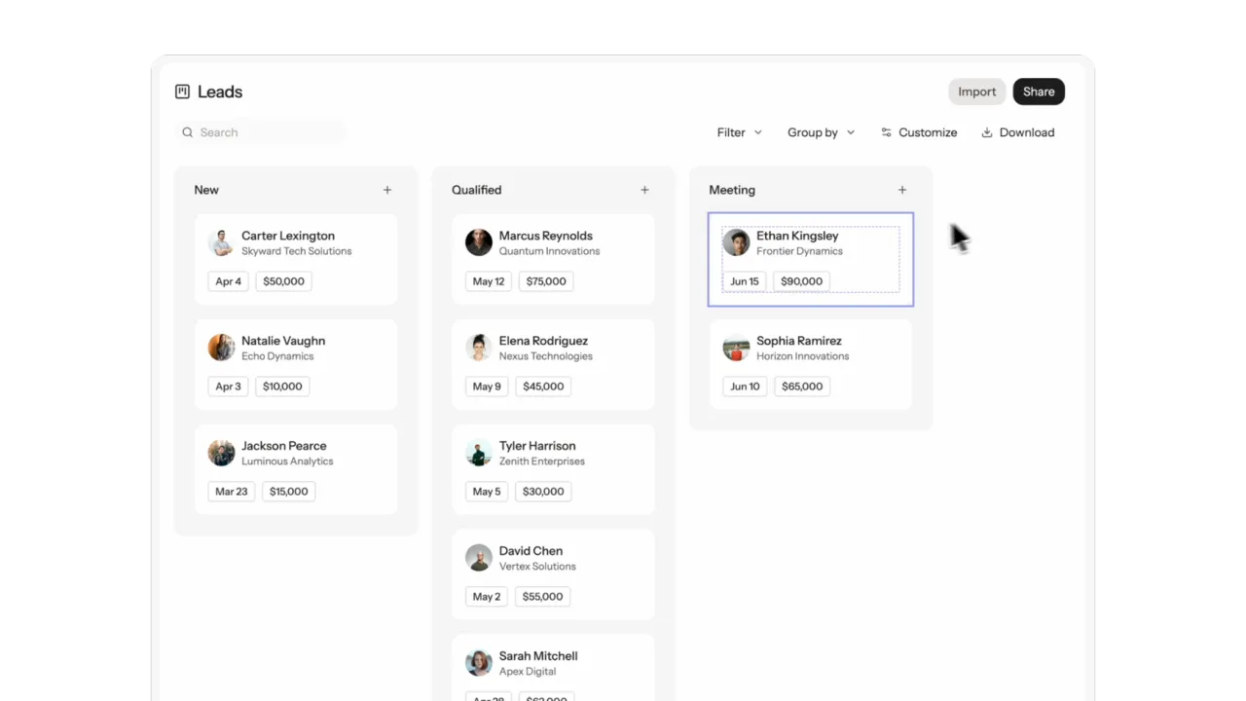Image resolution: width=1246 pixels, height=701 pixels.
Task: Open the Tyler Harrison lead name
Action: 537,446
